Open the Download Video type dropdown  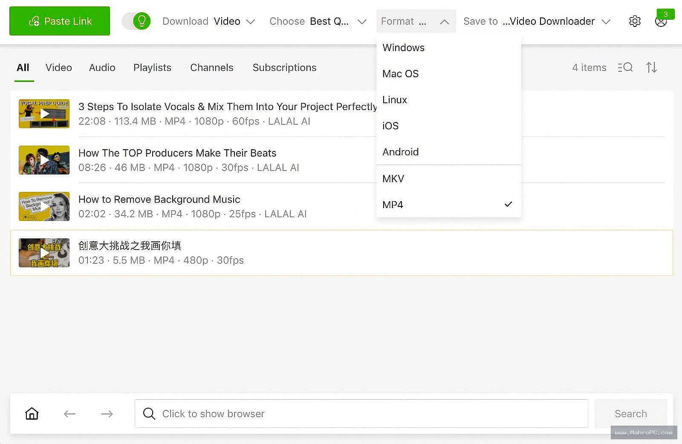pos(208,21)
